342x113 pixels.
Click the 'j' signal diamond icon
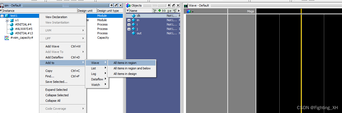(x=134, y=29)
